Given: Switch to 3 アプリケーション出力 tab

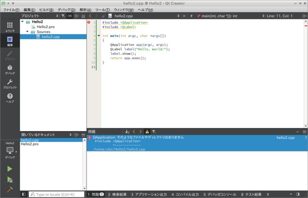Looking at the screenshot, I should [149, 194].
